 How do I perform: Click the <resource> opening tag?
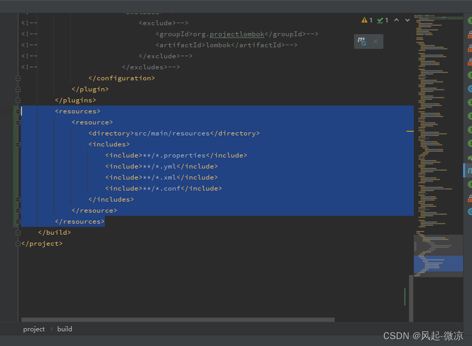coord(92,122)
